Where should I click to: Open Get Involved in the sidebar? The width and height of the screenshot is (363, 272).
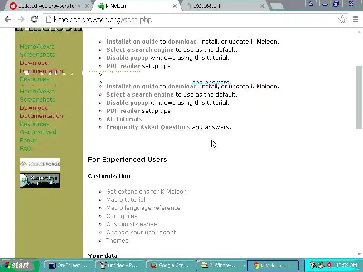pyautogui.click(x=38, y=132)
